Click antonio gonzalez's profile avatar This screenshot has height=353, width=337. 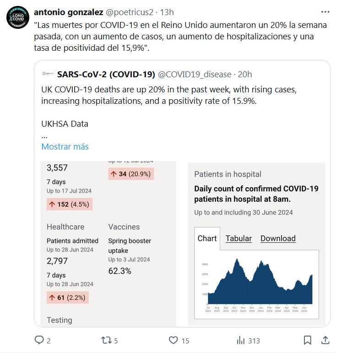18,18
